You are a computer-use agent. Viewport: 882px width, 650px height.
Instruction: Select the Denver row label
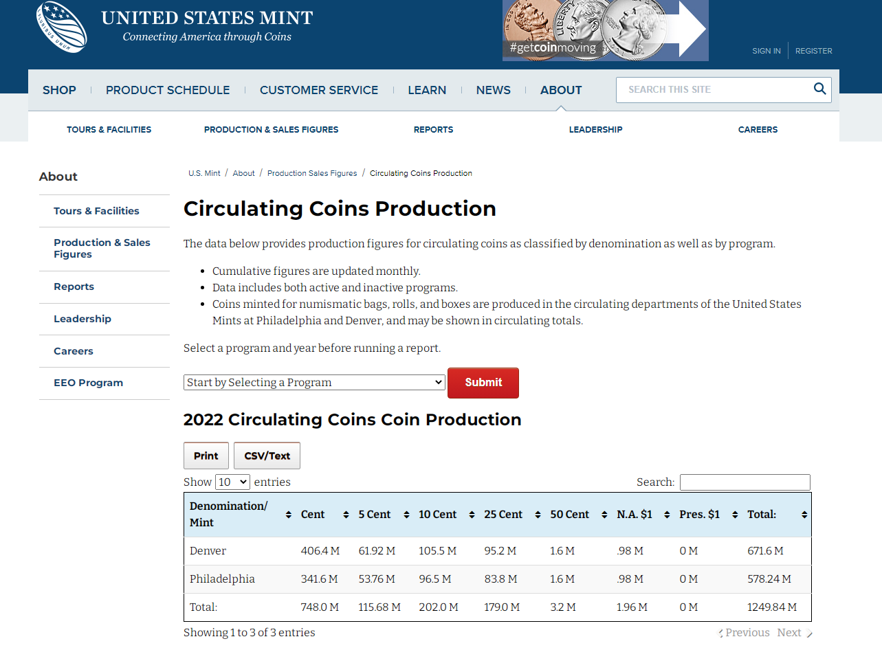208,551
